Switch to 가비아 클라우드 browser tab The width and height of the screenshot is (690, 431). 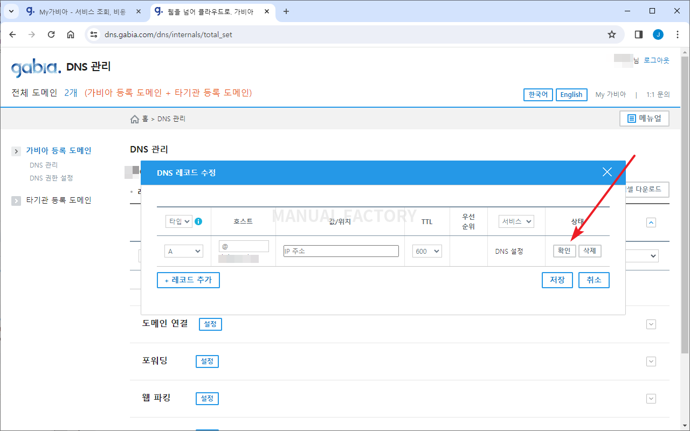212,11
